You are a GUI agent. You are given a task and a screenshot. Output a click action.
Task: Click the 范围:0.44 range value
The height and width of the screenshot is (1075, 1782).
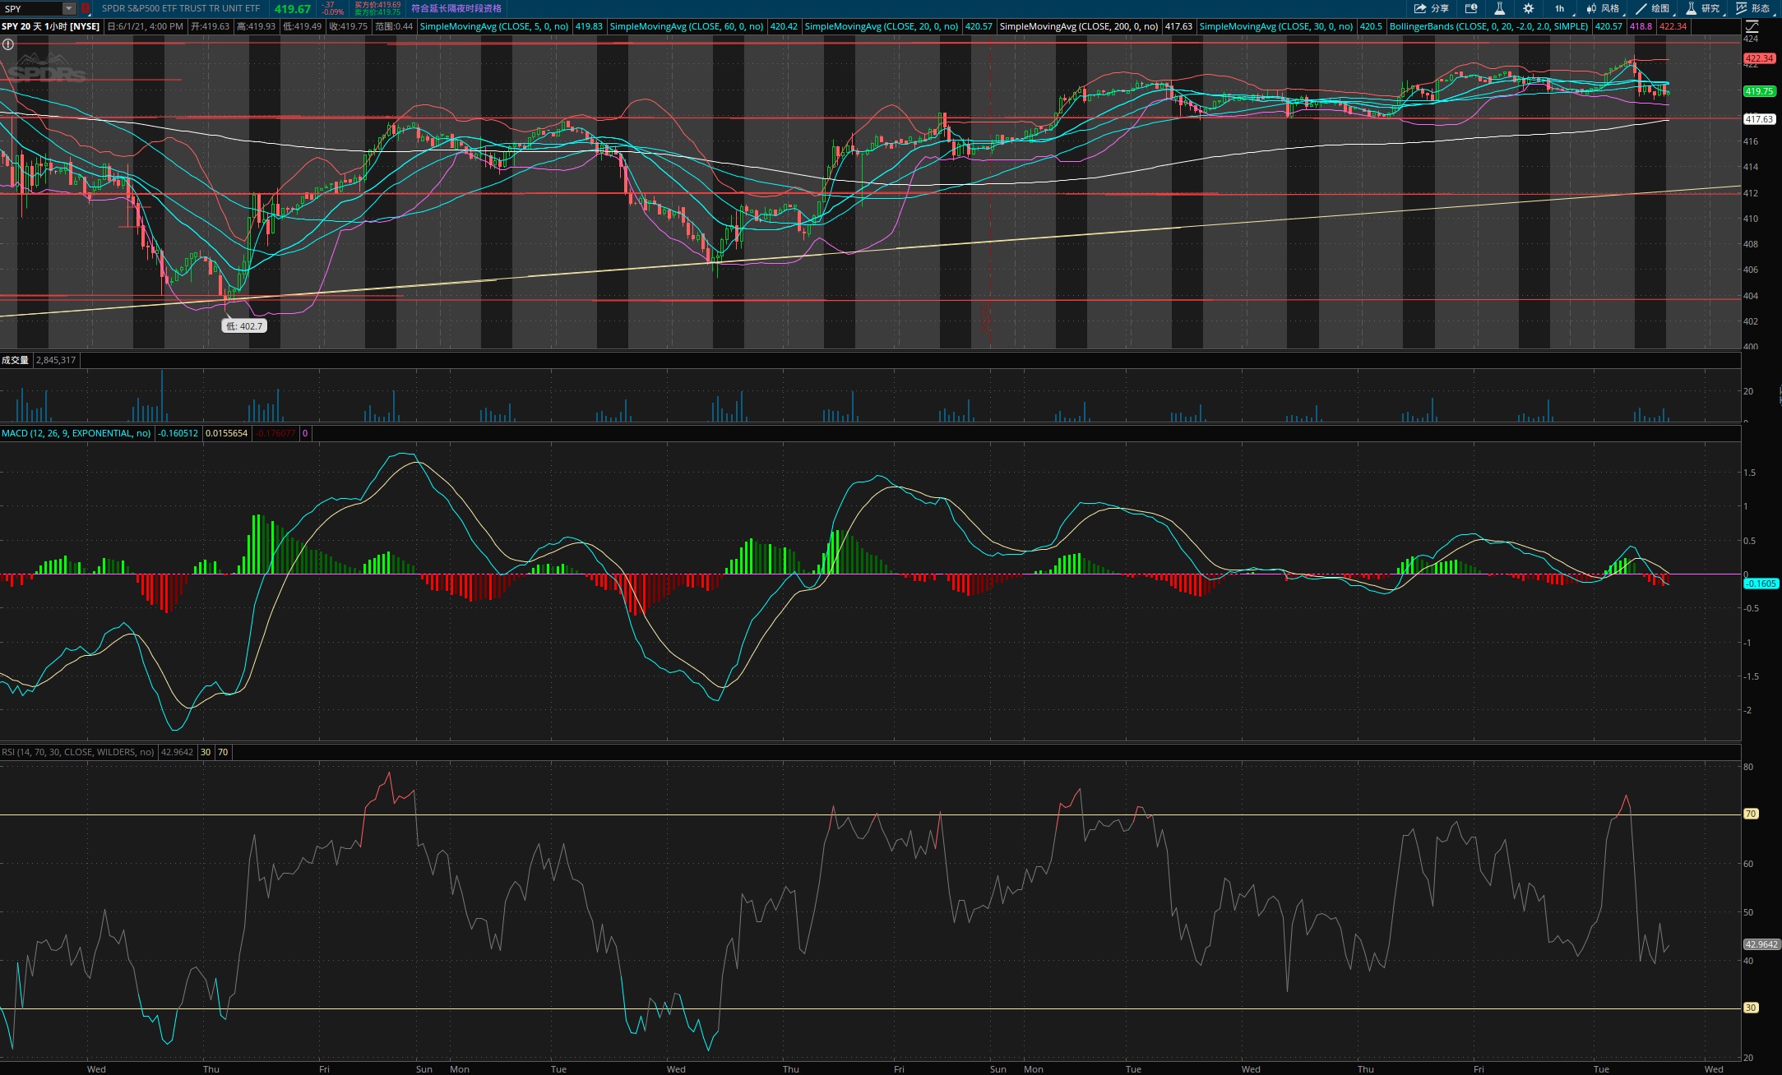tap(394, 26)
